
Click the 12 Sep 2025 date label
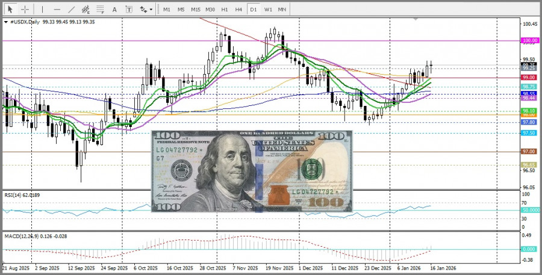point(81,268)
